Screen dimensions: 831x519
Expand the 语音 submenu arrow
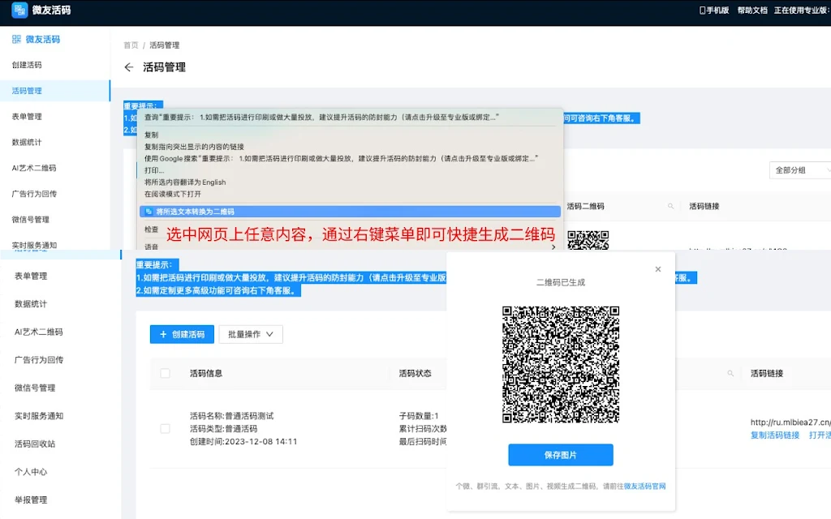pos(553,247)
